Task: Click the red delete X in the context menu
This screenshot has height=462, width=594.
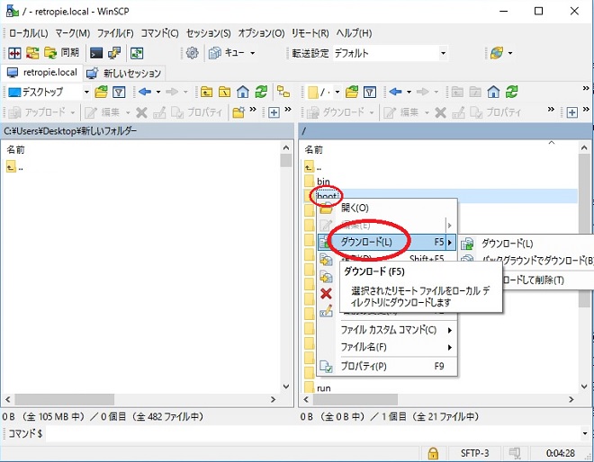Action: [x=326, y=293]
